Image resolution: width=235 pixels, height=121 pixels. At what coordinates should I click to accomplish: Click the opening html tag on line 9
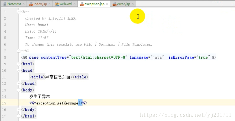point(28,64)
